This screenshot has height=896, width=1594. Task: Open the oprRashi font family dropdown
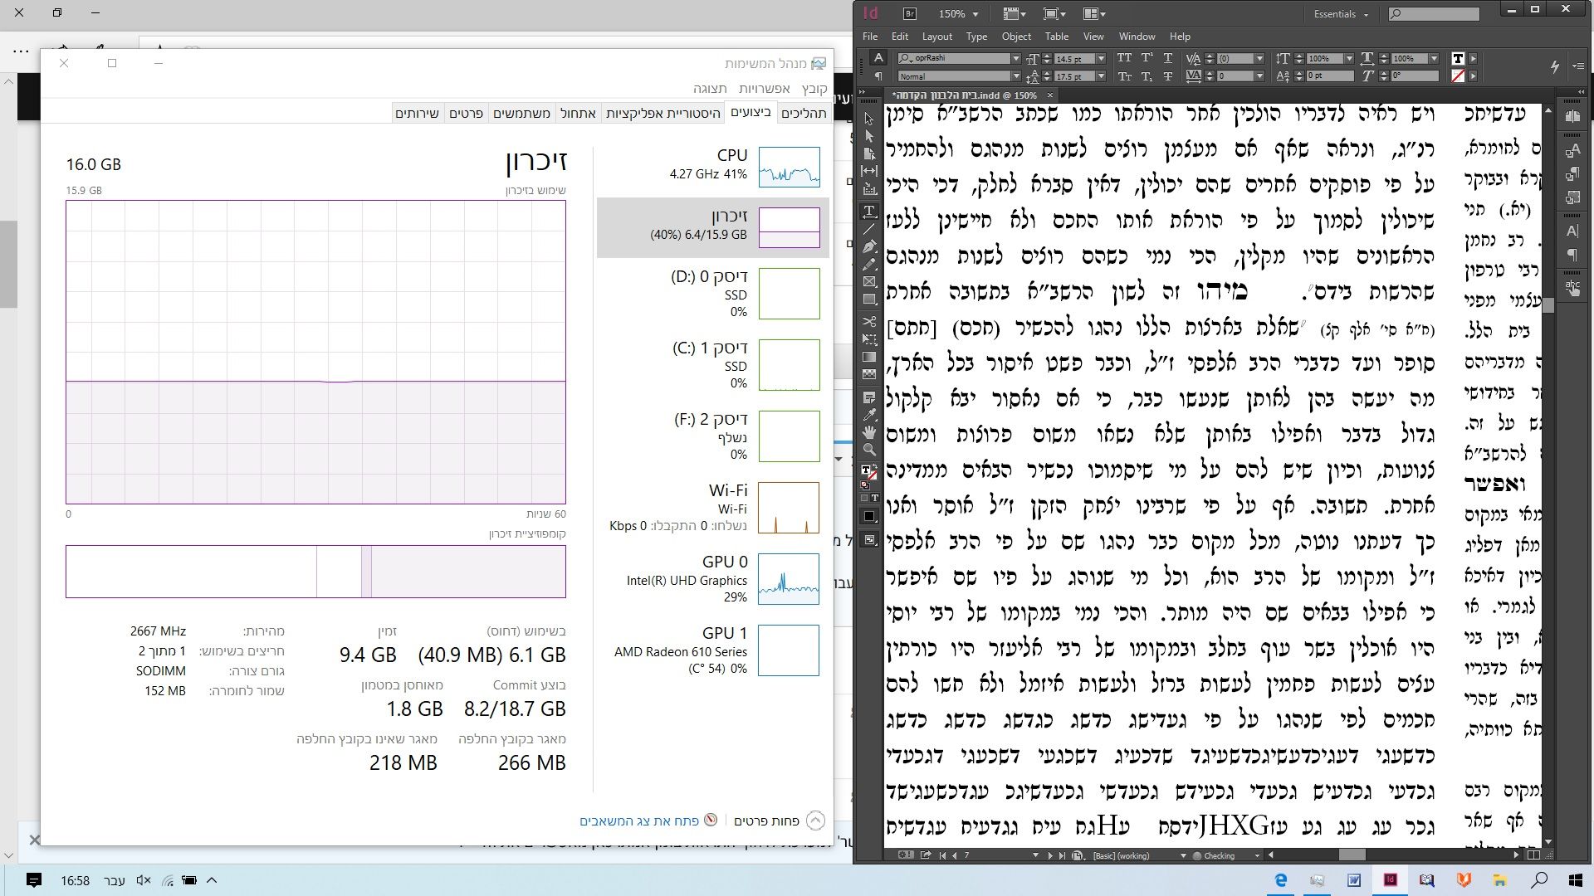pos(1015,58)
